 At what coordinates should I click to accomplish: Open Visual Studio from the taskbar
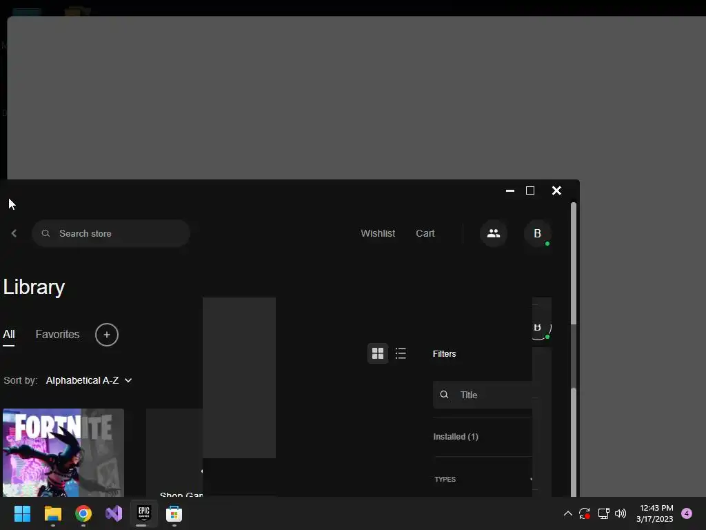pyautogui.click(x=114, y=513)
